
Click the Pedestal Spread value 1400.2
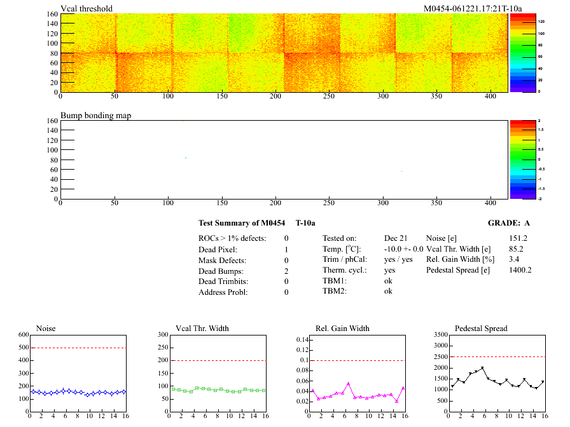(x=520, y=270)
